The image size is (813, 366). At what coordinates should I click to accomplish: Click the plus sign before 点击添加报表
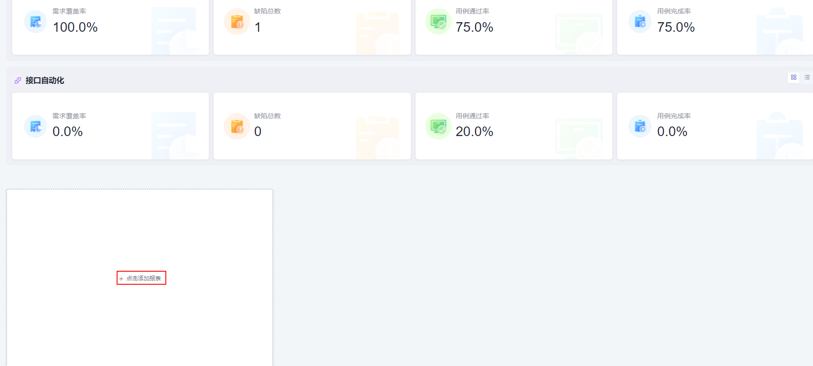pyautogui.click(x=121, y=279)
